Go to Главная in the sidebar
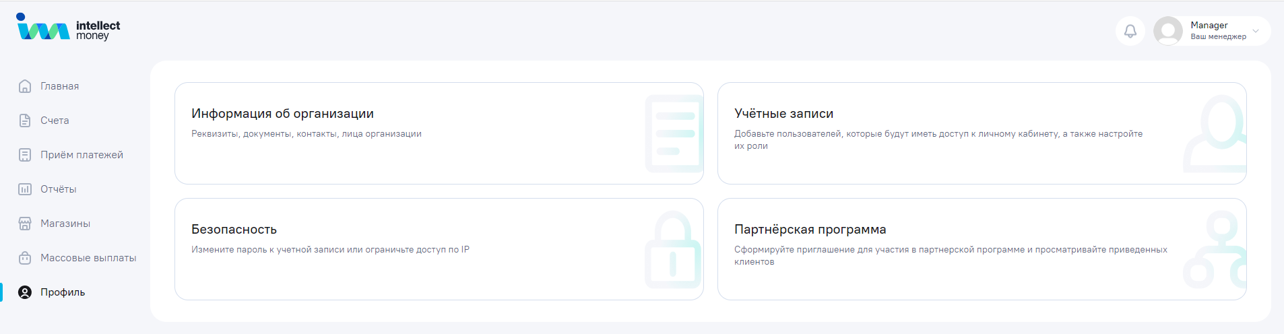This screenshot has width=1284, height=334. (x=59, y=86)
